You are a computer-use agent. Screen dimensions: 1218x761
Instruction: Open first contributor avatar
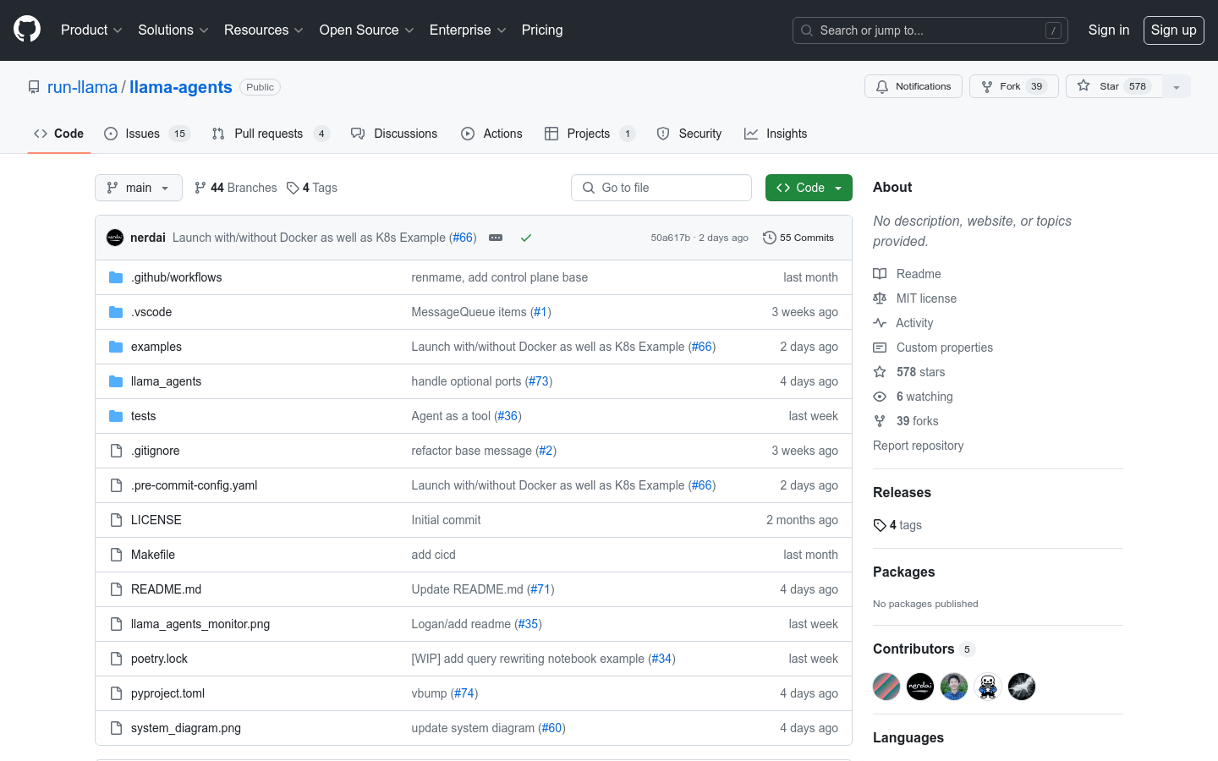tap(886, 687)
